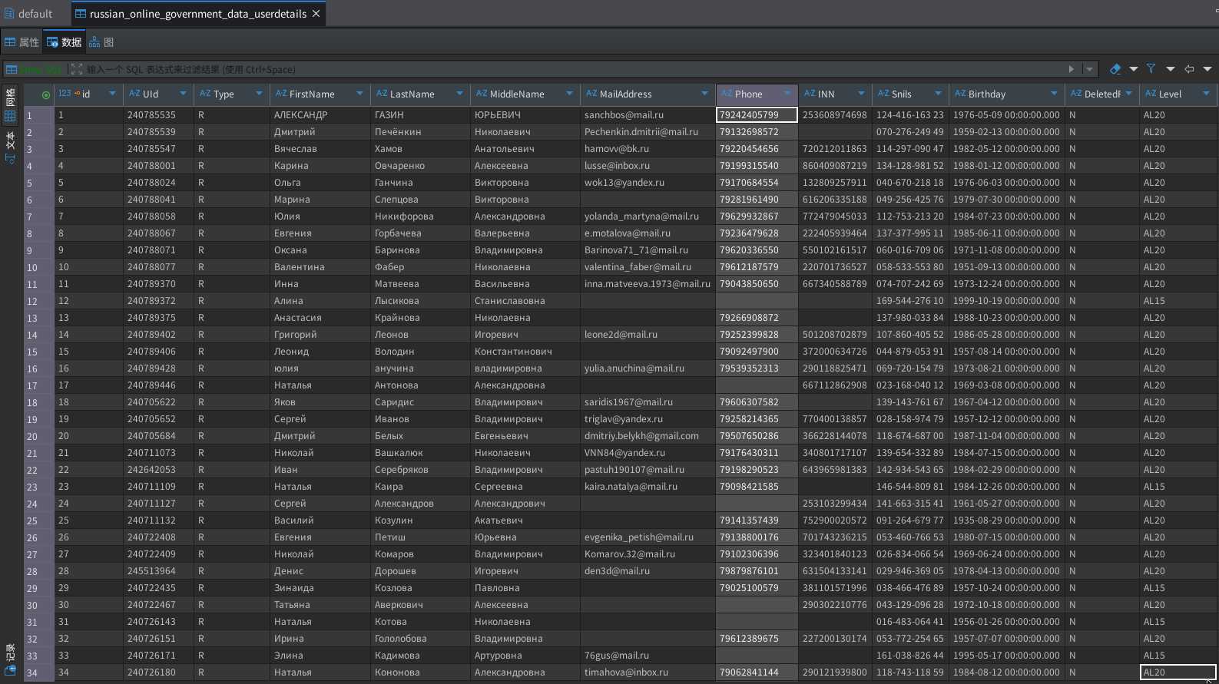Click the green circle grid corner icon

[x=46, y=94]
